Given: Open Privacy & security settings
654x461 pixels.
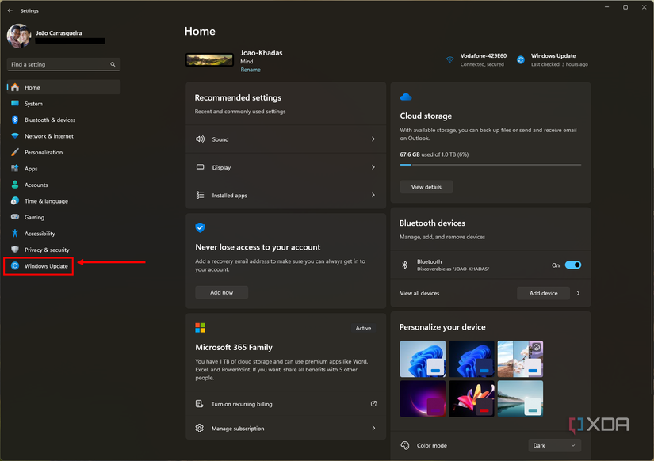Looking at the screenshot, I should [x=64, y=250].
